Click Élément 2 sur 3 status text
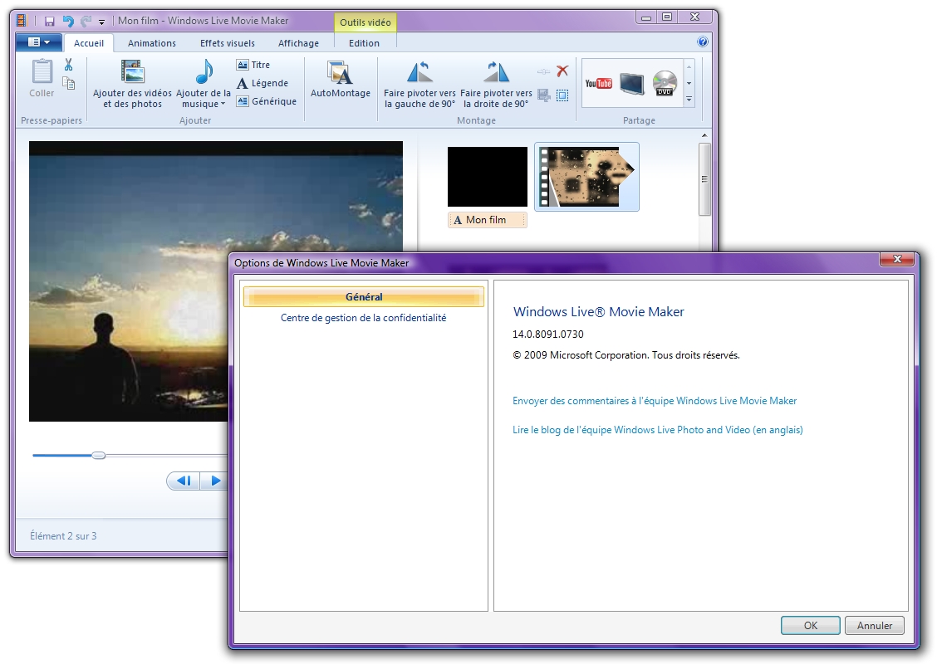The height and width of the screenshot is (664, 937). coord(63,536)
